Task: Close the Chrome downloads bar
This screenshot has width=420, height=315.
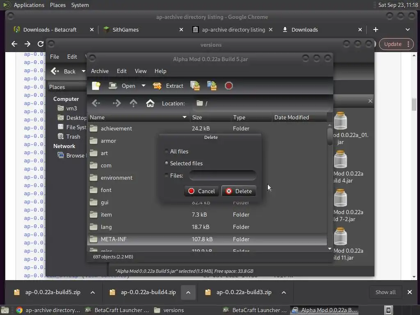Action: tap(410, 292)
